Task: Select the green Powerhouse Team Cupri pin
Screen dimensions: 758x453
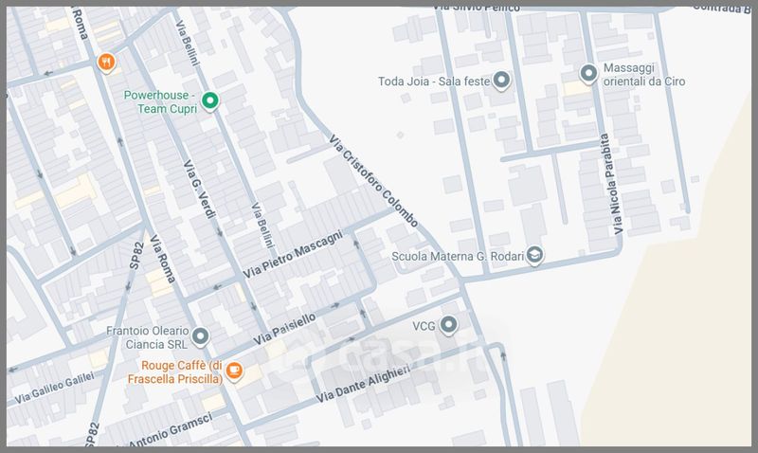Action: tap(209, 101)
